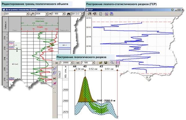
Task: Click the well-position crosshair icon beside 2034
Action: [x=32, y=14]
